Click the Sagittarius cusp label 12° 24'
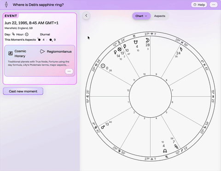The width and height of the screenshot is (221, 171). coord(182,150)
